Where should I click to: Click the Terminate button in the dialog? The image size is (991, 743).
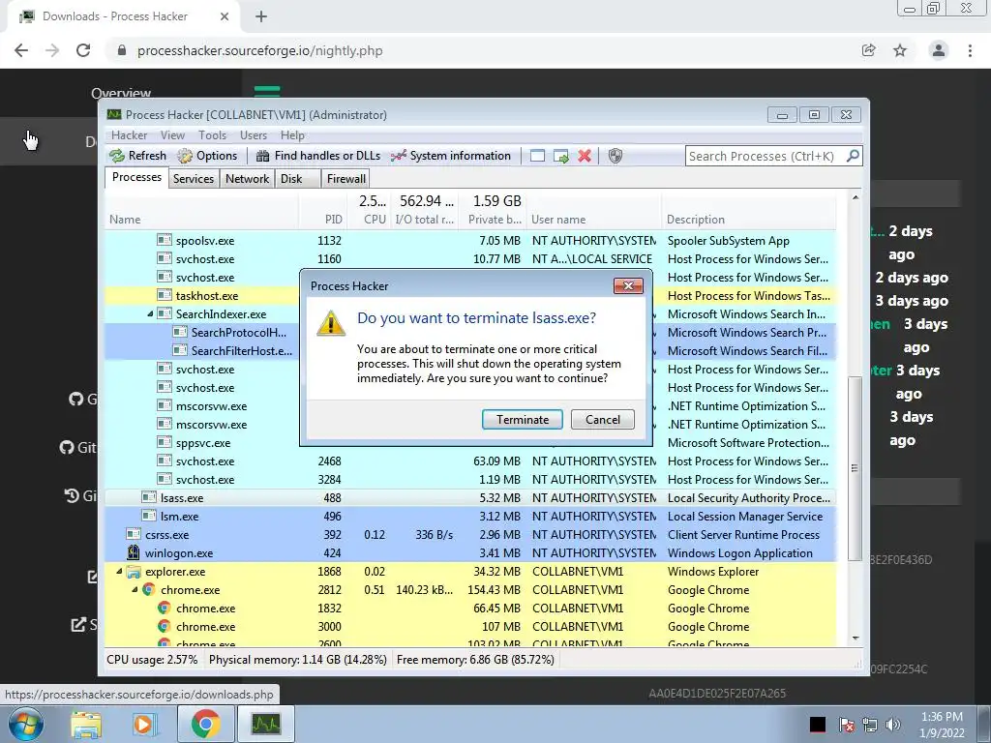click(522, 420)
